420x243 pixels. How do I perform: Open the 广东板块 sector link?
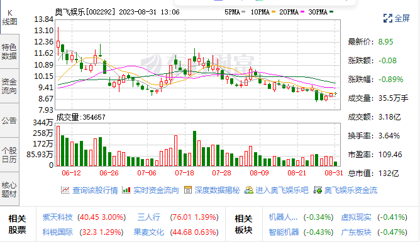[x=356, y=232]
